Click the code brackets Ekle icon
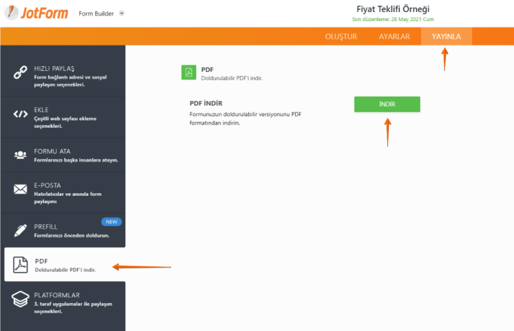Image resolution: width=514 pixels, height=331 pixels. coord(21,114)
